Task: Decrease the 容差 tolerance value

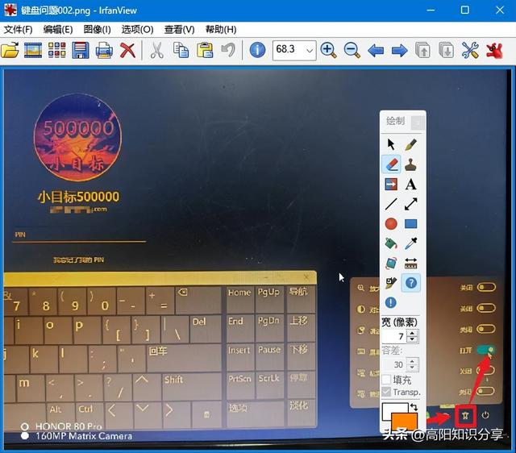Action: pos(412,368)
